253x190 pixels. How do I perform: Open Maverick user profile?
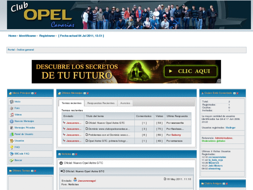click(x=214, y=163)
